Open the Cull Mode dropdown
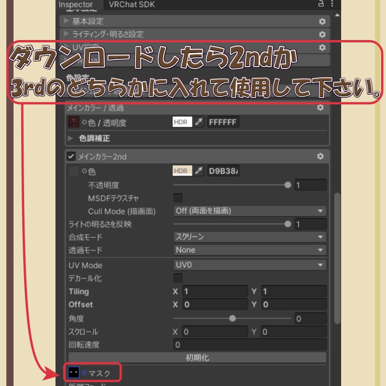Viewport: 386px width, 386px height. (248, 211)
